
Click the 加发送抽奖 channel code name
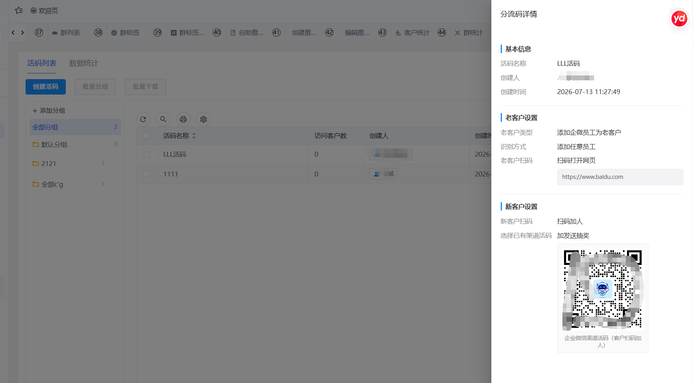coord(573,235)
